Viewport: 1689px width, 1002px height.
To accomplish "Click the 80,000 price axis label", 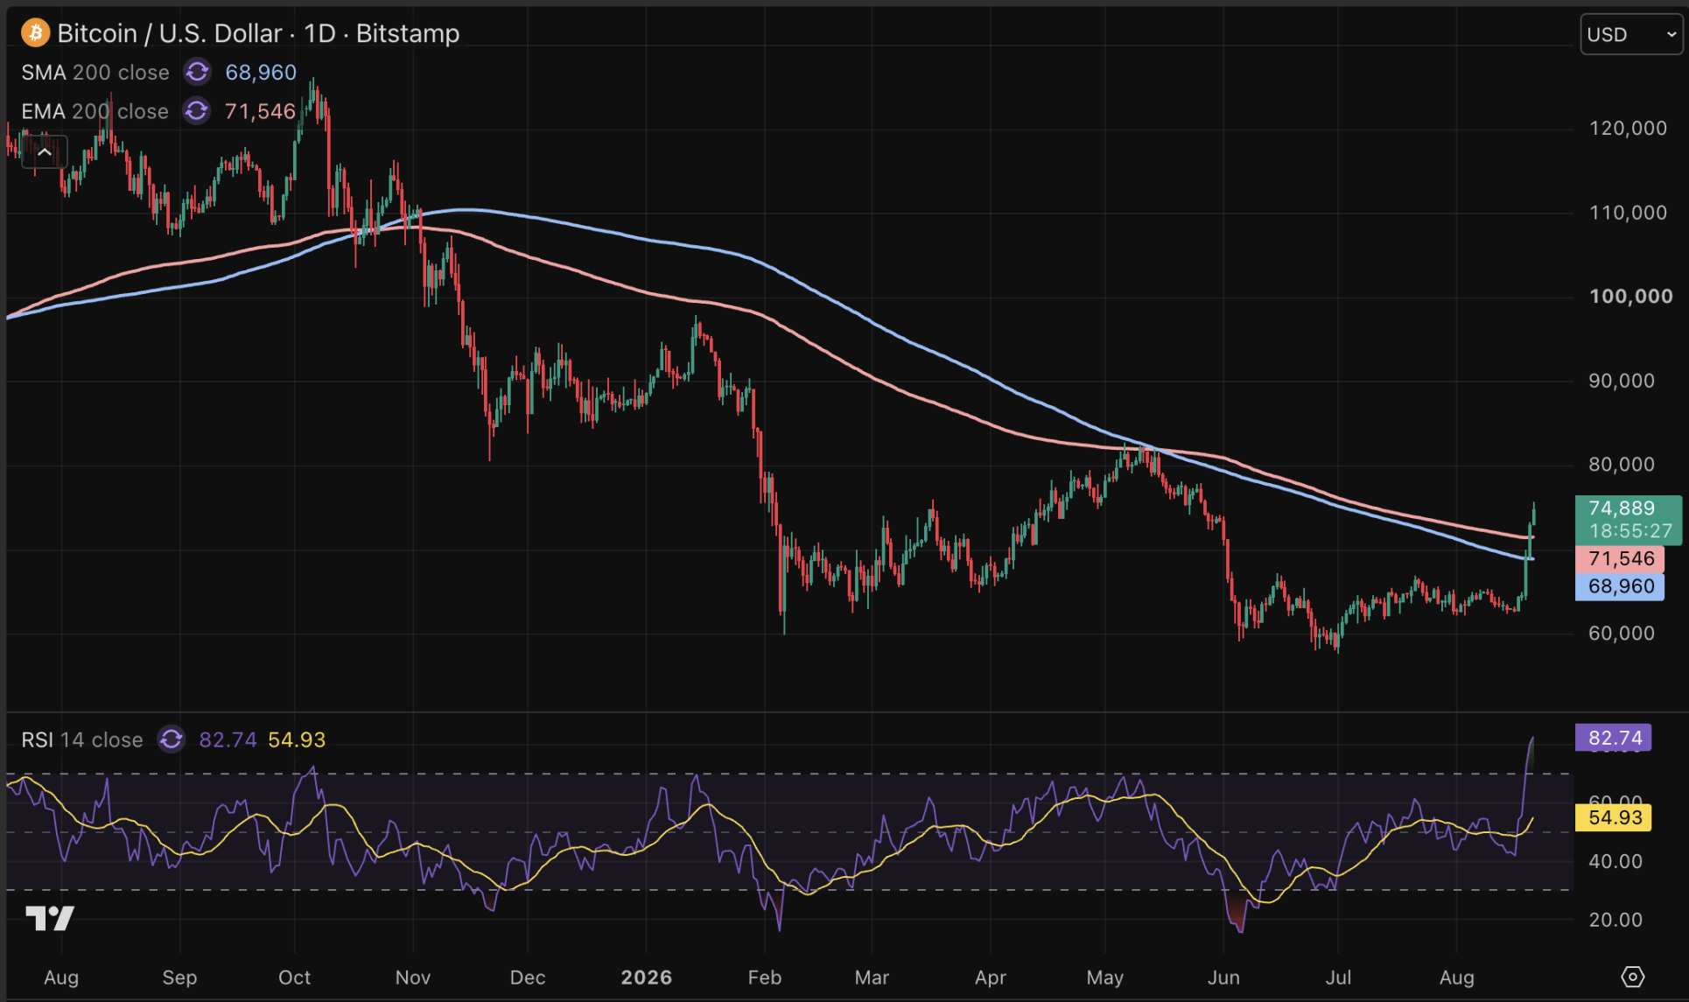I will [1622, 465].
